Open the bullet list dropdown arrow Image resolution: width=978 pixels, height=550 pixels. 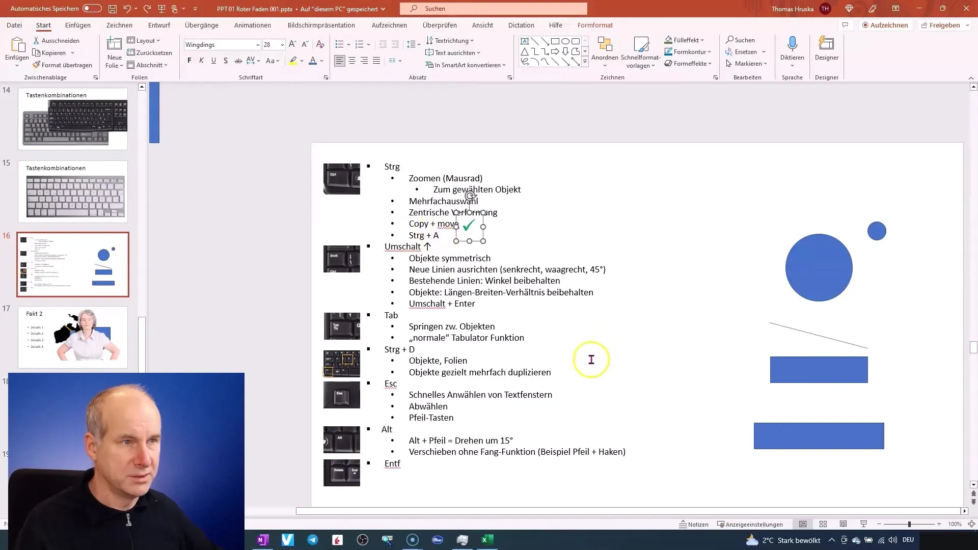click(x=348, y=45)
